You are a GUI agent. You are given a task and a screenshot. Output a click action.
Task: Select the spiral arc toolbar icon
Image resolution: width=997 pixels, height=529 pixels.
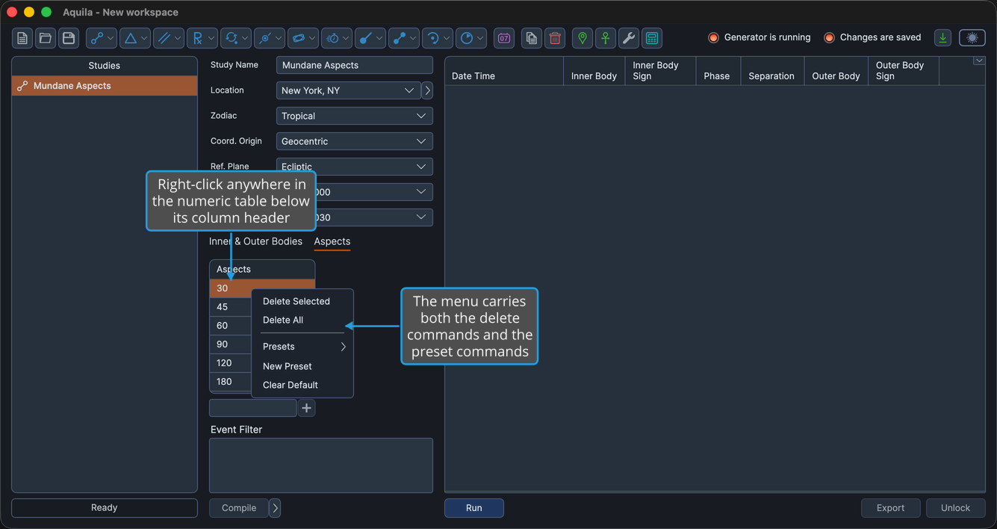(437, 38)
